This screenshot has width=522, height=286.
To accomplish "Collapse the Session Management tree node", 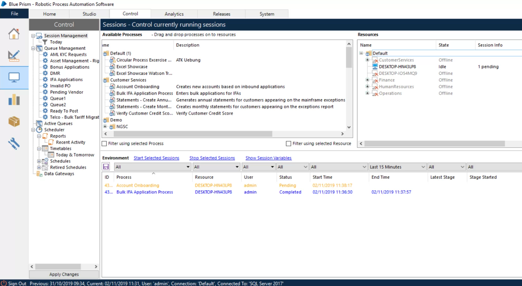I will (x=33, y=36).
